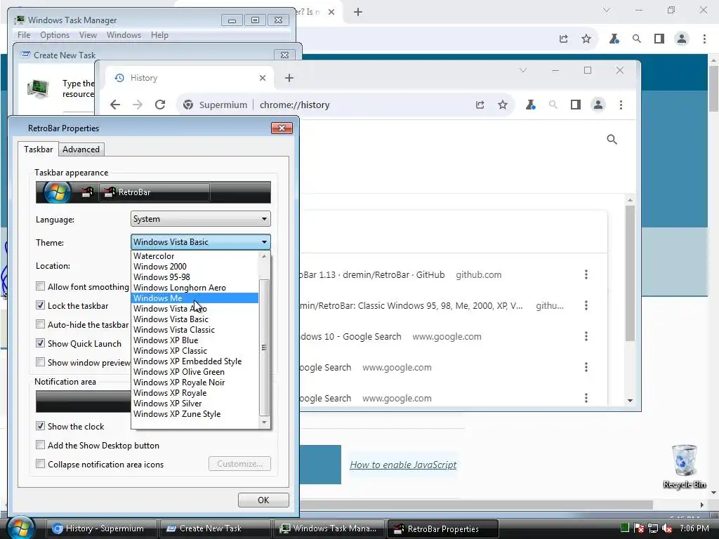This screenshot has height=539, width=719.
Task: Open the flask experiments icon in History window
Action: coord(531,105)
